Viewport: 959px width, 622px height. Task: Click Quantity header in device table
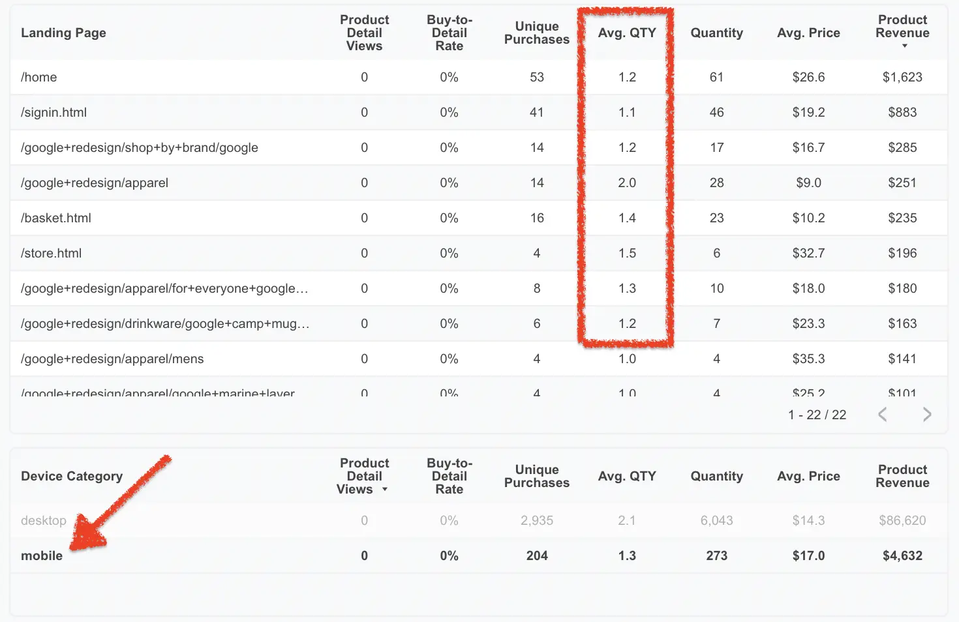pyautogui.click(x=716, y=477)
